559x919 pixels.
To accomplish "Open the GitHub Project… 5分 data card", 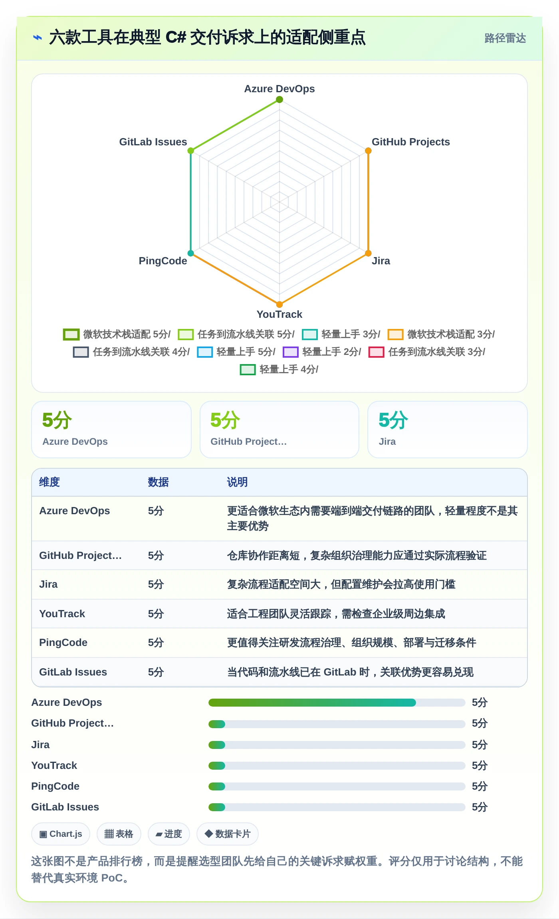I will point(279,430).
